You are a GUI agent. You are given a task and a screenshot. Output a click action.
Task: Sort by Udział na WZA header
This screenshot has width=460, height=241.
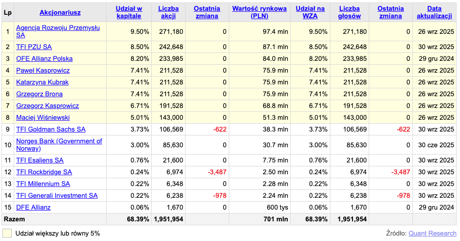[x=310, y=13]
